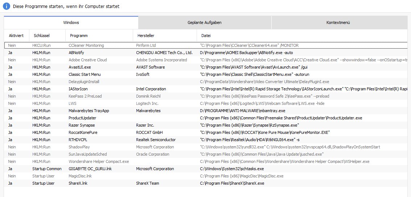Open the Geplante Aufgaben tab
Viewport: 411px width, 197px height.
click(x=205, y=22)
